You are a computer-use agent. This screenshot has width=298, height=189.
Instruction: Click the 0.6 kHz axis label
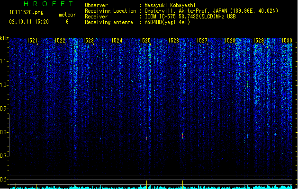[x=4, y=180]
